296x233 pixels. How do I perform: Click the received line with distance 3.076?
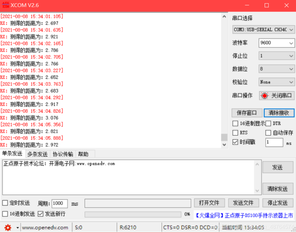29,118
